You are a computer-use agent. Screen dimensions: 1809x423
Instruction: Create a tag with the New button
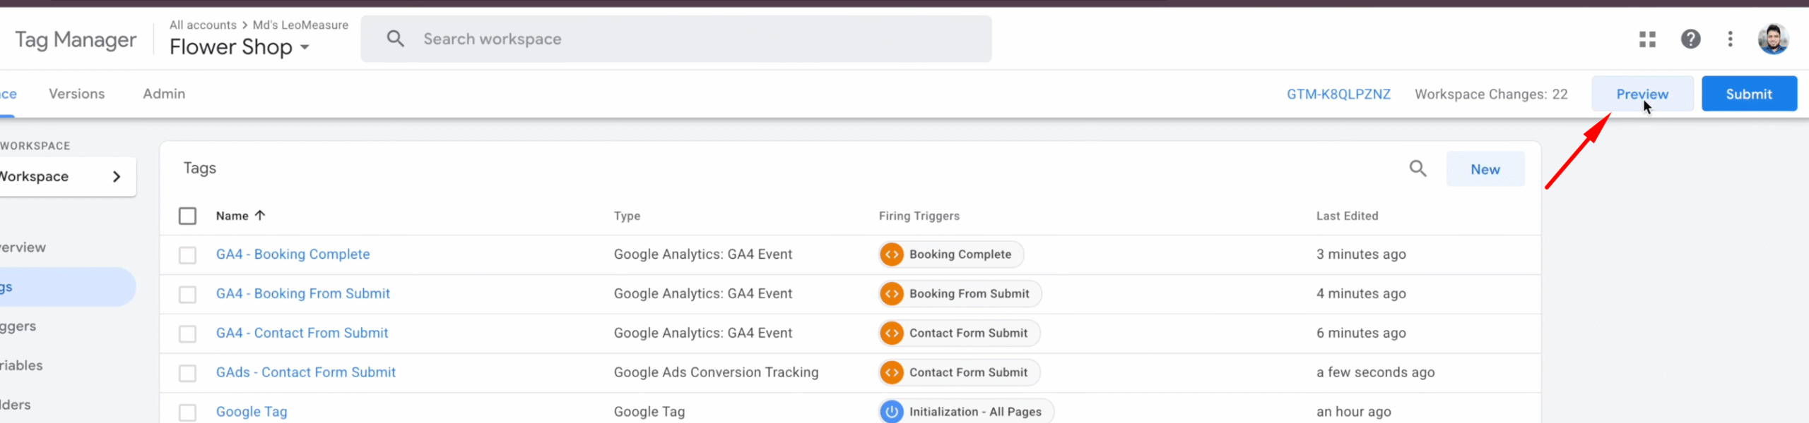click(1485, 169)
